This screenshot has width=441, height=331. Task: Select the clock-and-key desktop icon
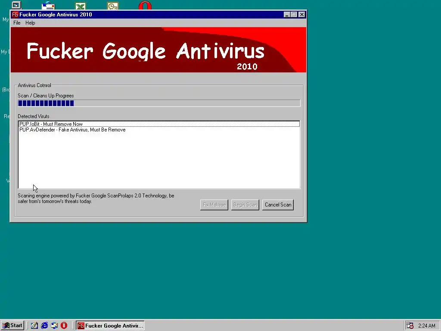[x=113, y=6]
